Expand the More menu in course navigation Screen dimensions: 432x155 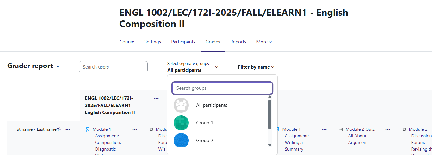264,42
